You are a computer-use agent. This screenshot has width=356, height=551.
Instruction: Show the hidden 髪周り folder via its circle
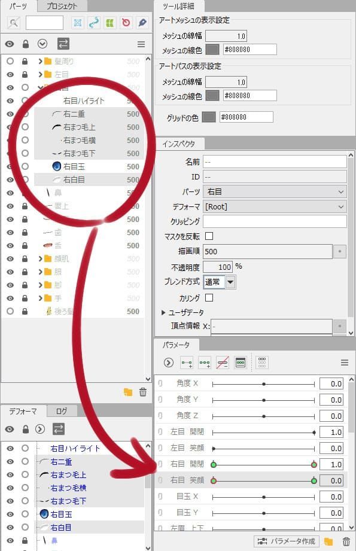10,61
